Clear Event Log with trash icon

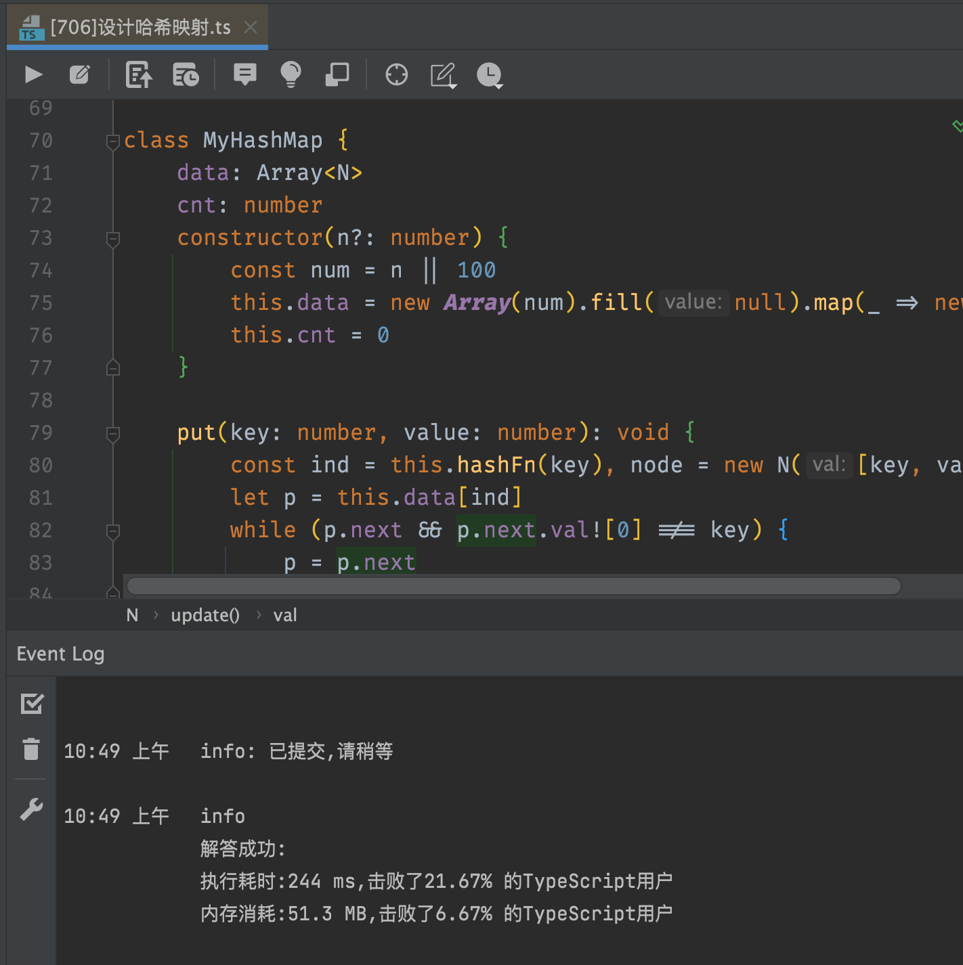31,749
